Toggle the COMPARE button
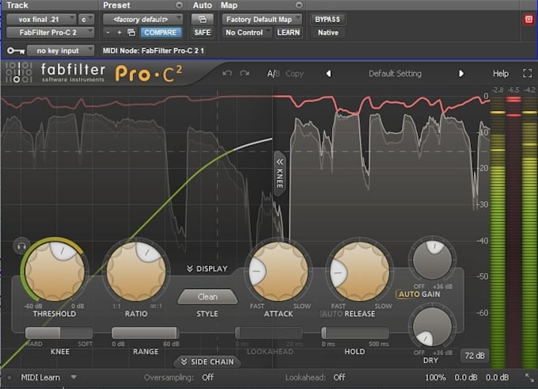 point(161,32)
